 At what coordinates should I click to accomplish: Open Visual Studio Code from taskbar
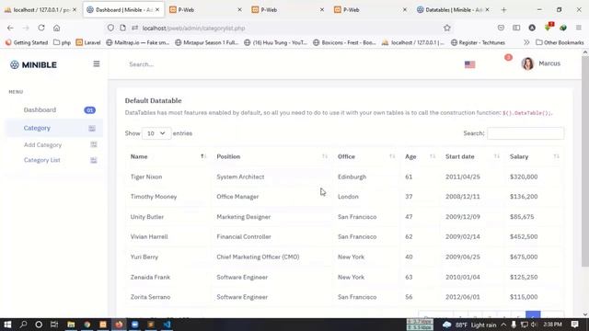167,325
